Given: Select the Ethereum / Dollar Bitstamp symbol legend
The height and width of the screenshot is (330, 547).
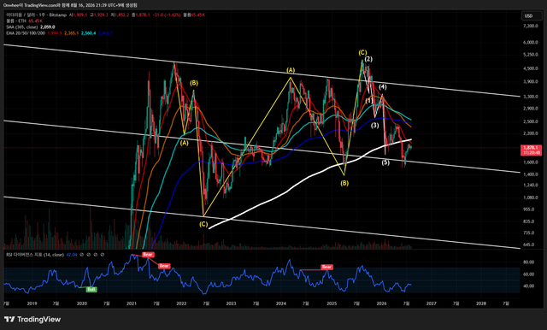Looking at the screenshot, I should 36,15.
